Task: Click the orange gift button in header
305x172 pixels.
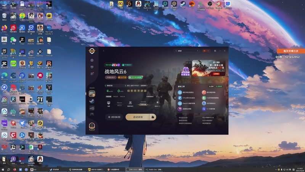Action: point(206,51)
